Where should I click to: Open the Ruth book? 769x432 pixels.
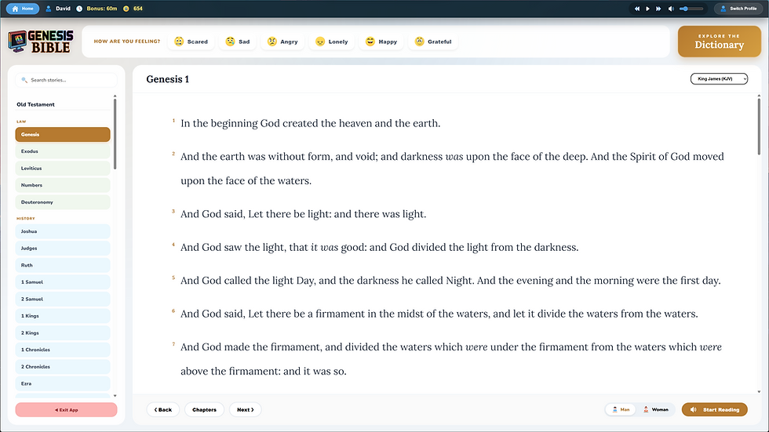[x=63, y=265]
